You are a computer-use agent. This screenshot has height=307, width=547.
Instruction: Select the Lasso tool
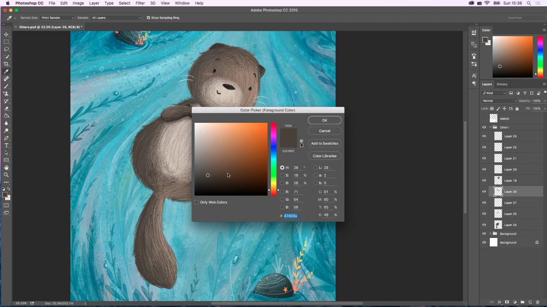(x=6, y=49)
